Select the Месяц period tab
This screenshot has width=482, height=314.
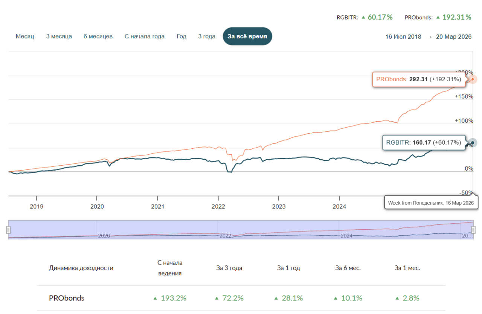(x=25, y=37)
